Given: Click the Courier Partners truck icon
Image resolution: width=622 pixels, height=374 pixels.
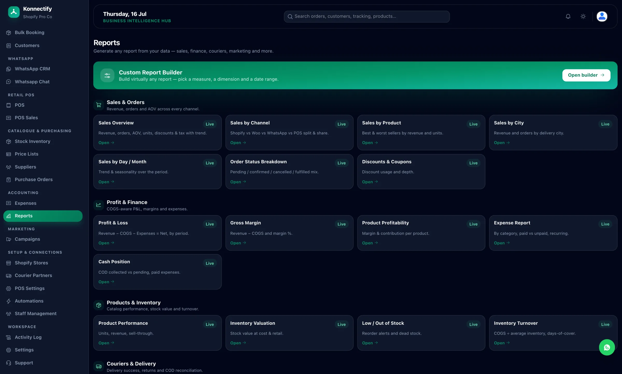Looking at the screenshot, I should 9,276.
